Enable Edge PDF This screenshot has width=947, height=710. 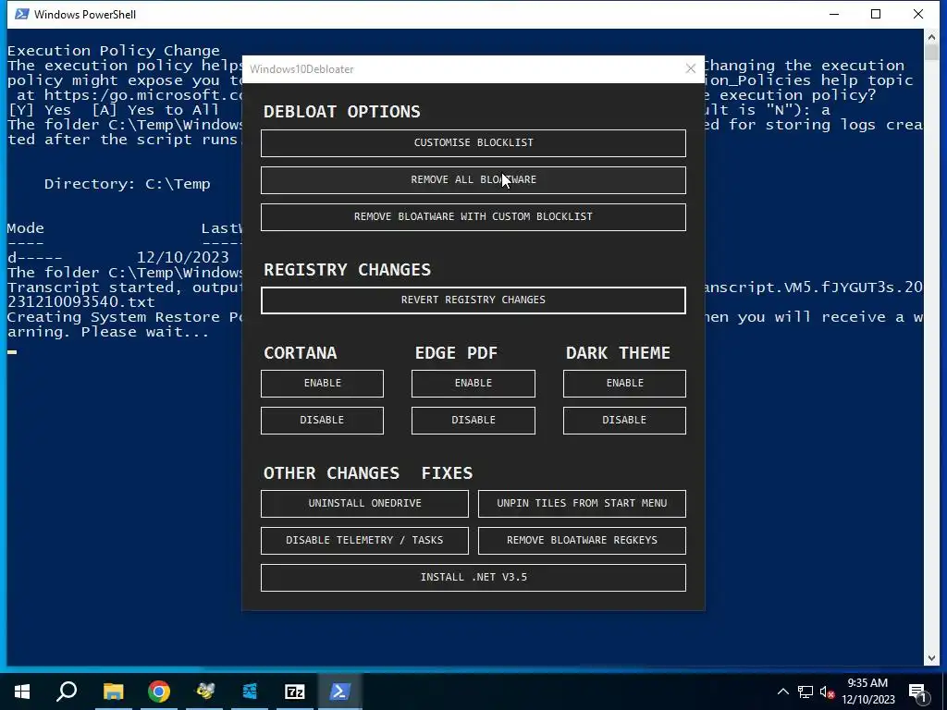tap(473, 384)
